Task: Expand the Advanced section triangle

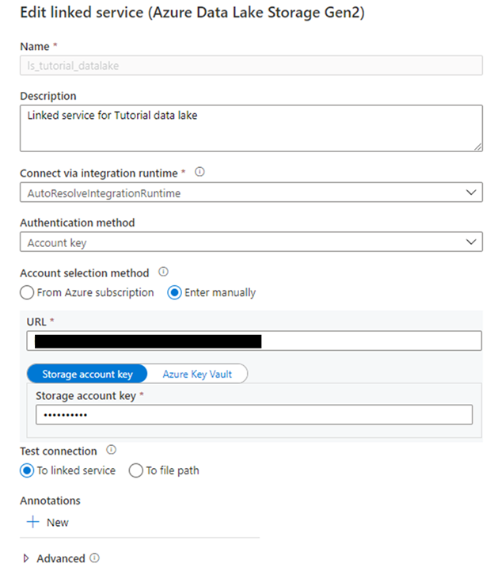Action: 26,558
